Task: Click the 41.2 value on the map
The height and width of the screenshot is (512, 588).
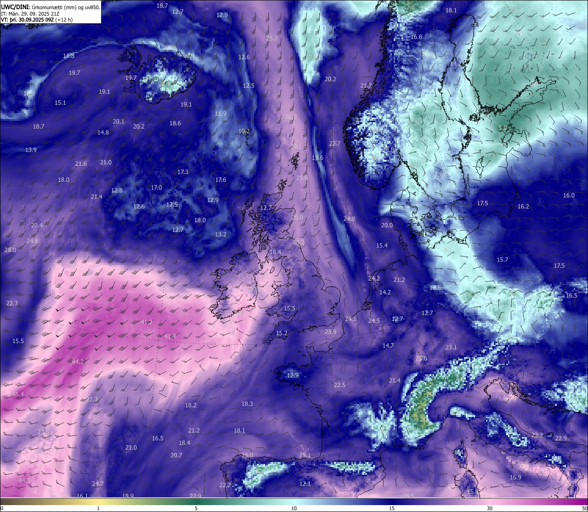Action: point(147,322)
